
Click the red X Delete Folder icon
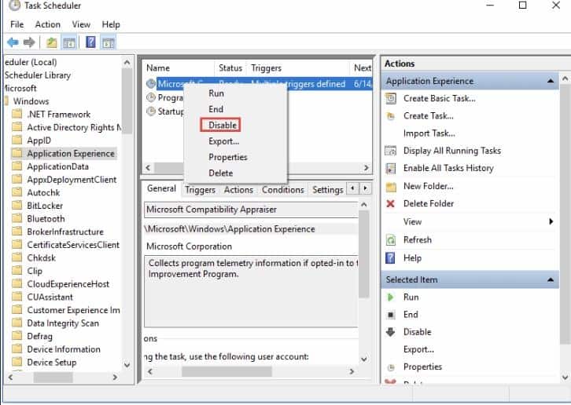[390, 203]
